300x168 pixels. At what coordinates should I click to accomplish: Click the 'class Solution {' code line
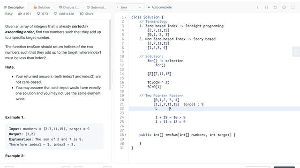[147, 17]
